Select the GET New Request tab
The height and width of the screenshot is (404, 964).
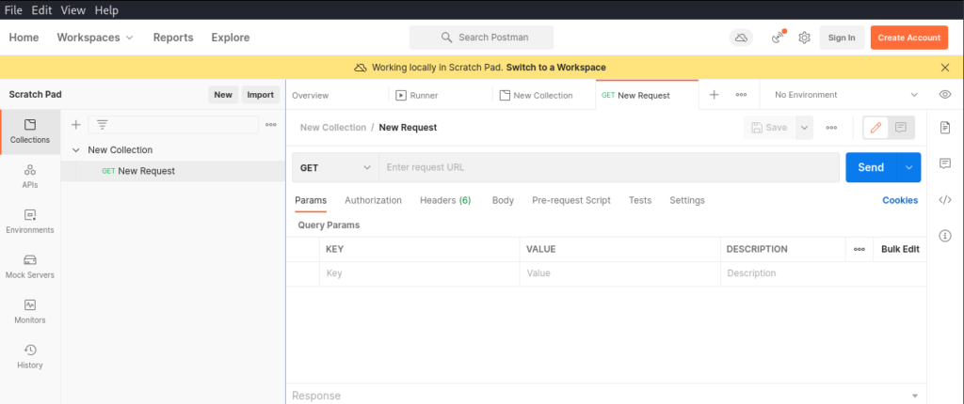648,95
